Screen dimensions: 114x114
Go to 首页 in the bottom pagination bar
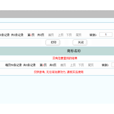click(63, 65)
